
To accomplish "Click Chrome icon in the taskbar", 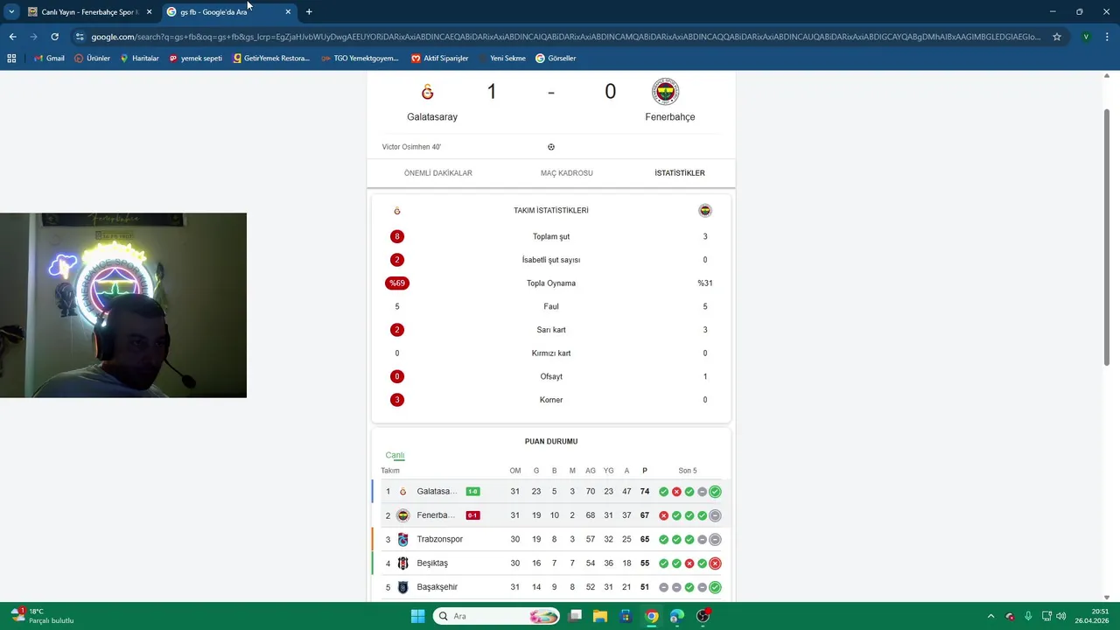I will 652,616.
